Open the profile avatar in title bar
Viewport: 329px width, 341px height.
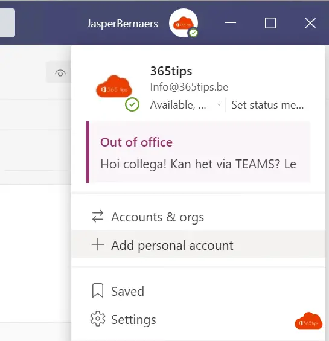click(184, 23)
